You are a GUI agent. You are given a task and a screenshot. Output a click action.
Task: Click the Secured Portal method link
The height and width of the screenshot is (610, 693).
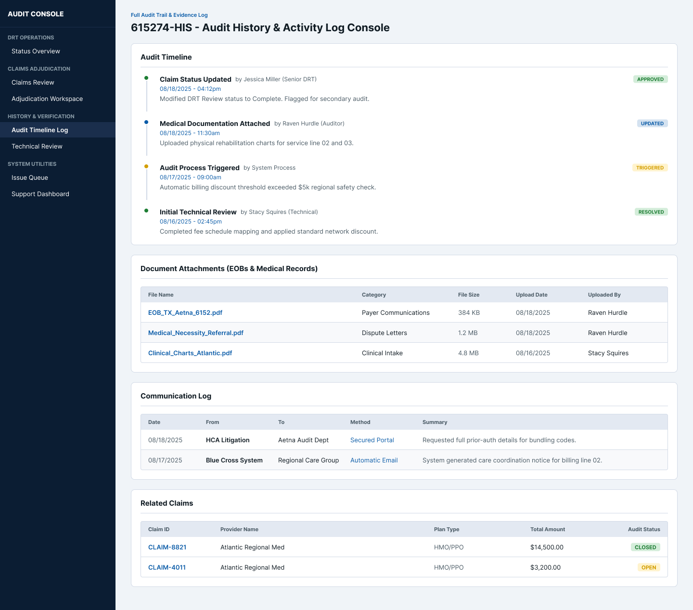tap(372, 440)
